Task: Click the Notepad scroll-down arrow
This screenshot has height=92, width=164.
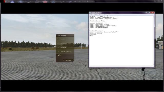Action: 153,65
